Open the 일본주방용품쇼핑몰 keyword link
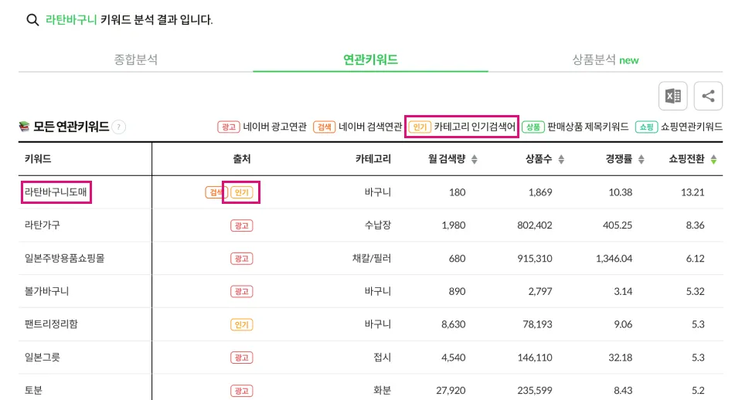 click(x=65, y=259)
